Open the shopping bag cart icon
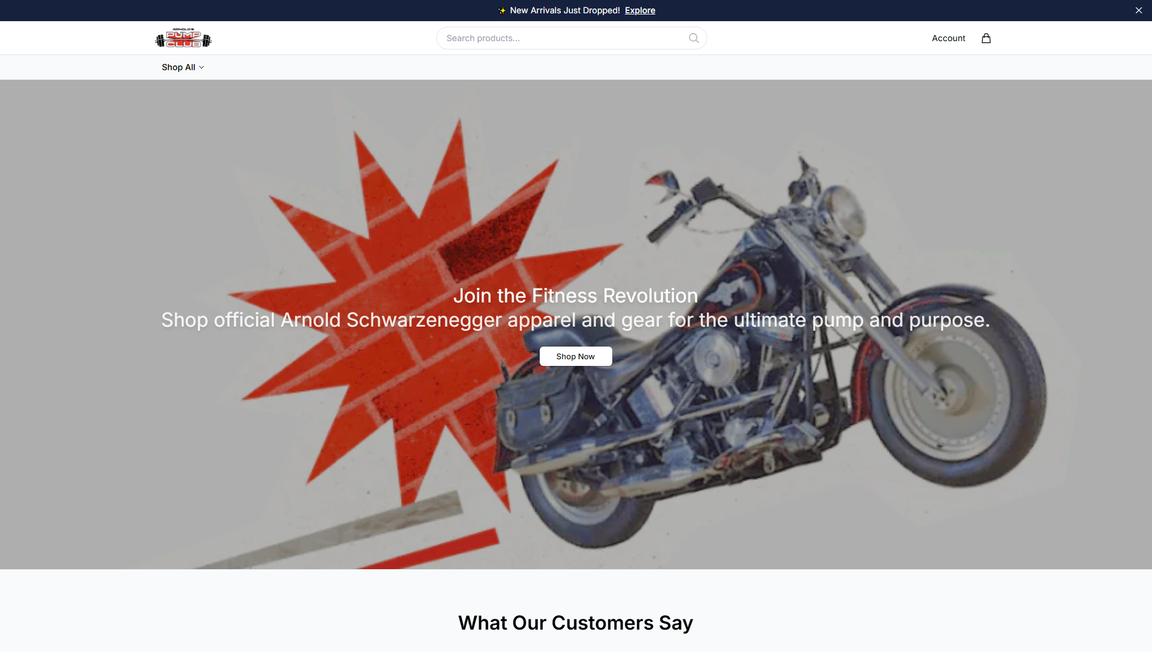The height and width of the screenshot is (652, 1152). click(986, 38)
